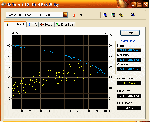
Task: Start the benchmark test
Action: 130,33
